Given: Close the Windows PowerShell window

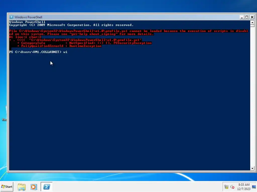Looking at the screenshot, I should (x=252, y=17).
